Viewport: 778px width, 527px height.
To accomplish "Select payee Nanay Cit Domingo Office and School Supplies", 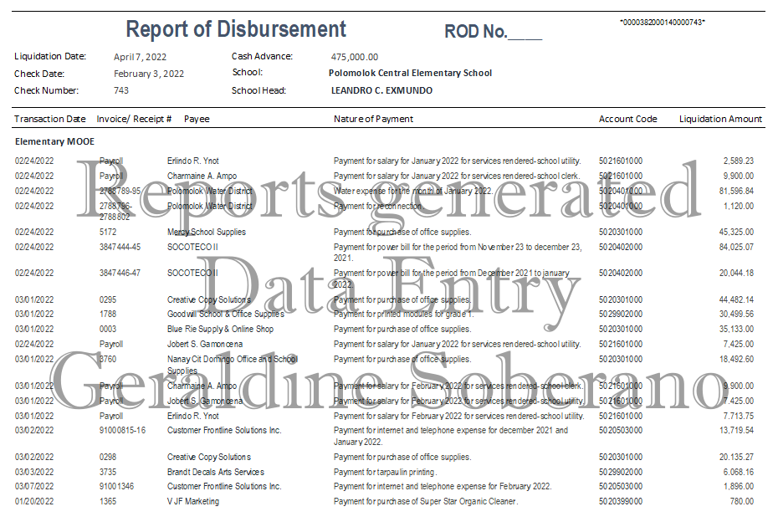I will 233,365.
